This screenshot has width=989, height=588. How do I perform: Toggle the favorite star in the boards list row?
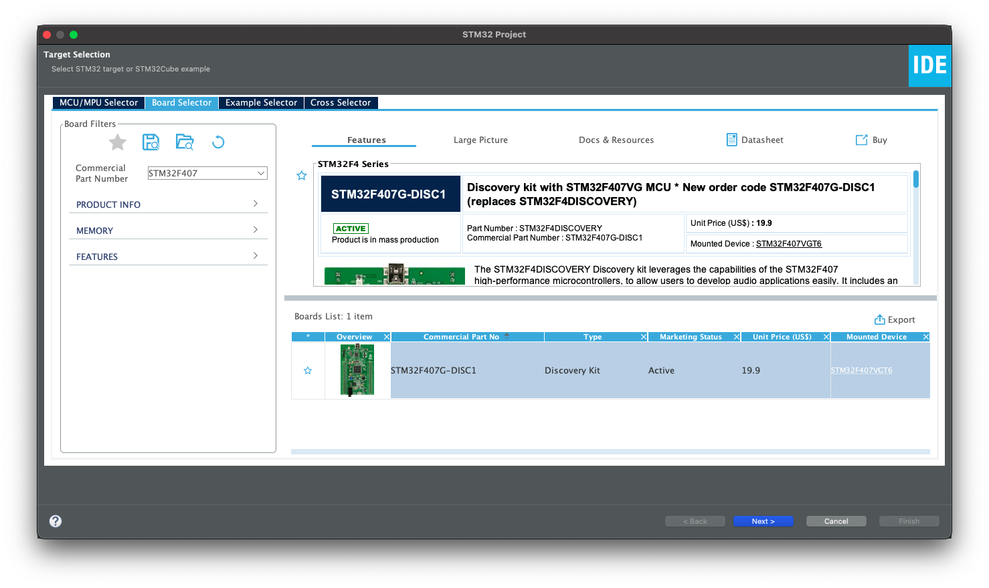(x=307, y=370)
